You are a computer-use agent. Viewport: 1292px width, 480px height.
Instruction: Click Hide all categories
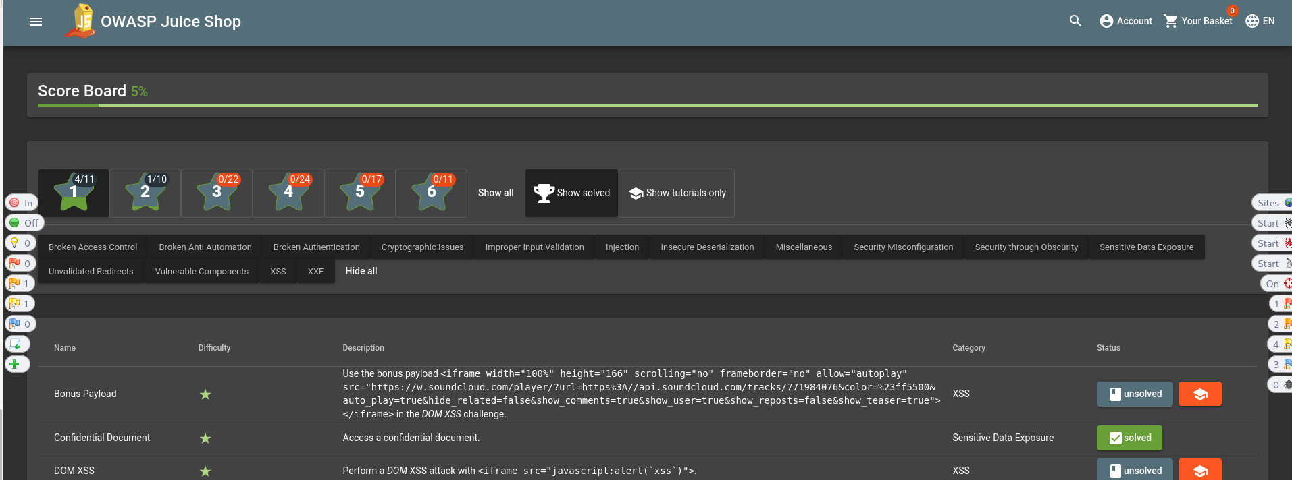[x=361, y=271]
